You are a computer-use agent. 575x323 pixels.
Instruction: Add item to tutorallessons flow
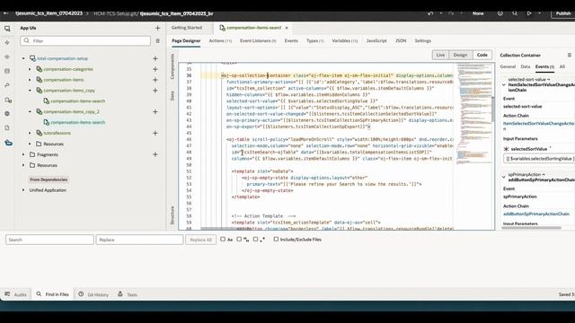155,133
